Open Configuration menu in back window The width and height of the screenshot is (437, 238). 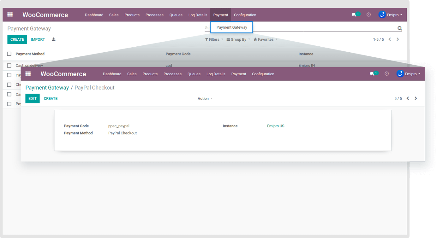click(245, 15)
